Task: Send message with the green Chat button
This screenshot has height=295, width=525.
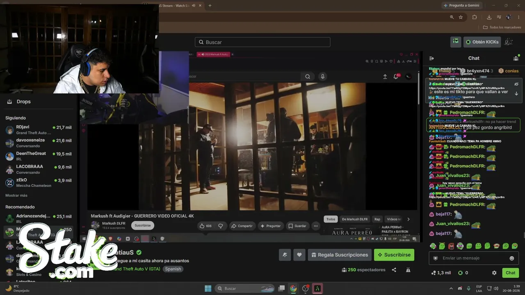Action: [511, 273]
